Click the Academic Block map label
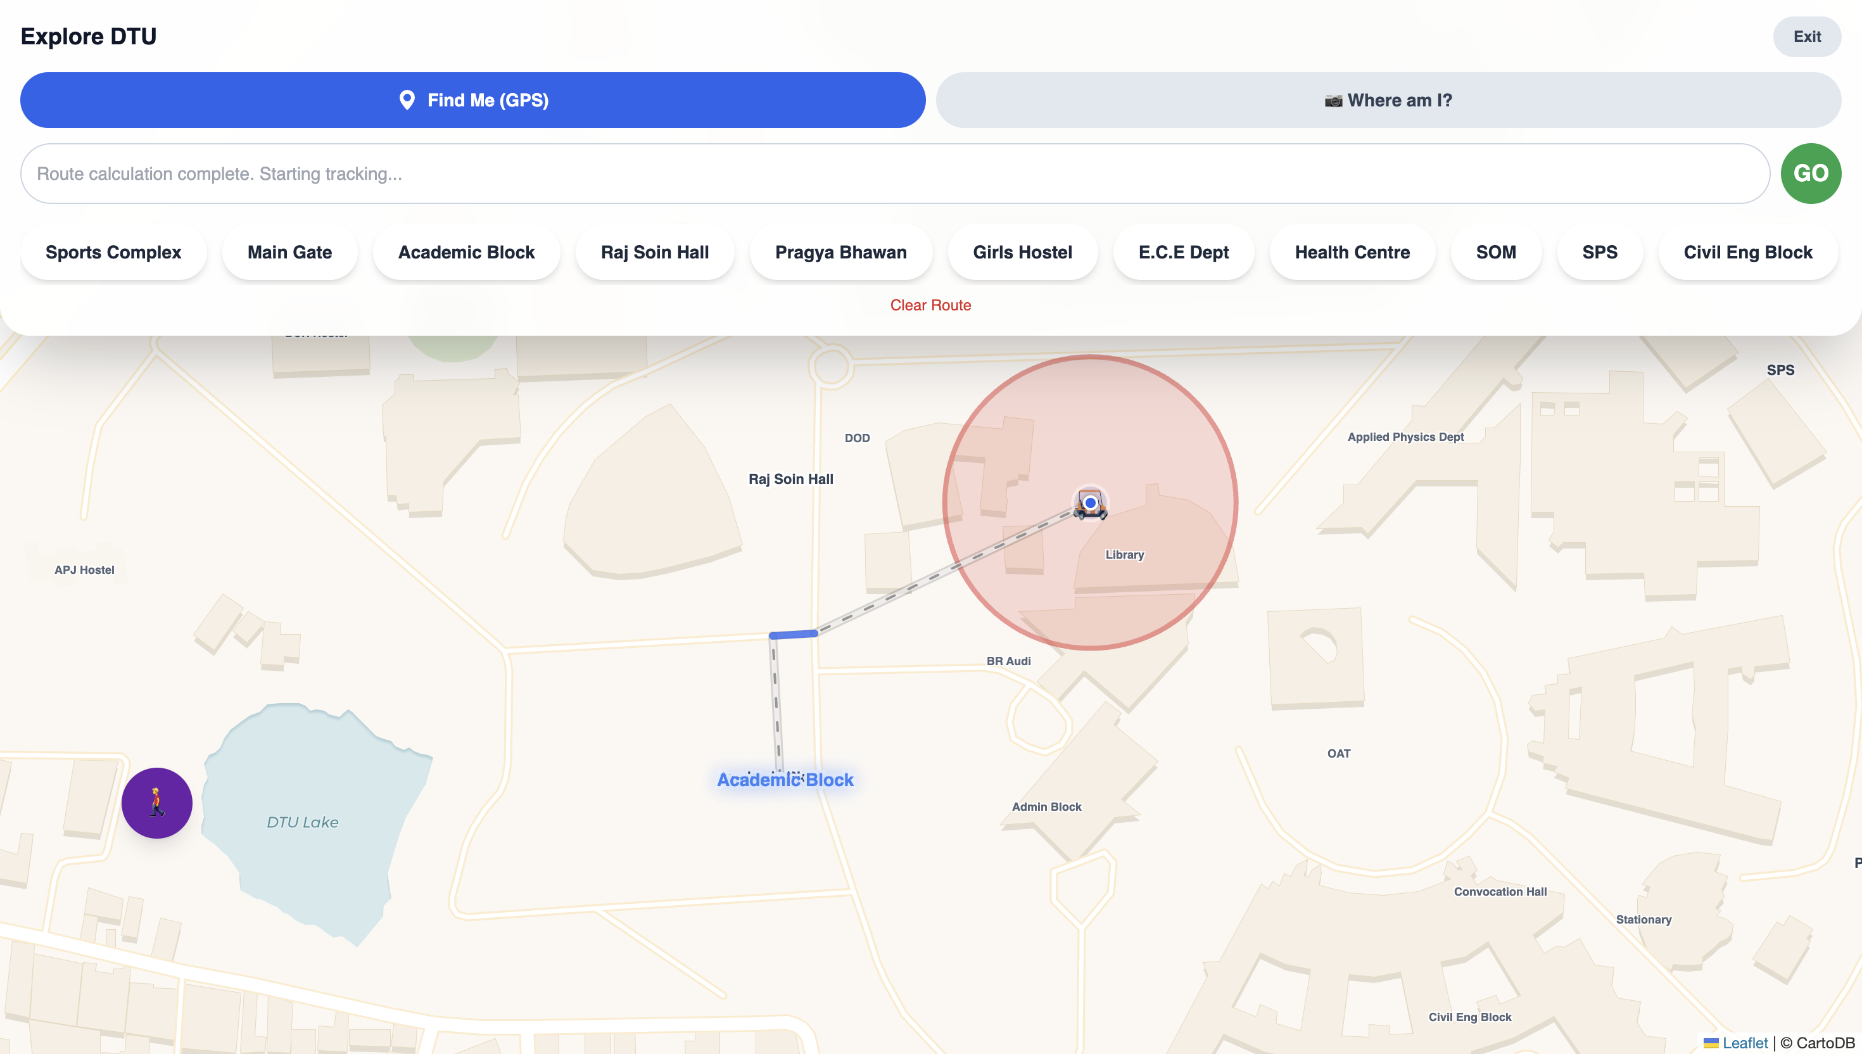The width and height of the screenshot is (1862, 1054). tap(785, 780)
